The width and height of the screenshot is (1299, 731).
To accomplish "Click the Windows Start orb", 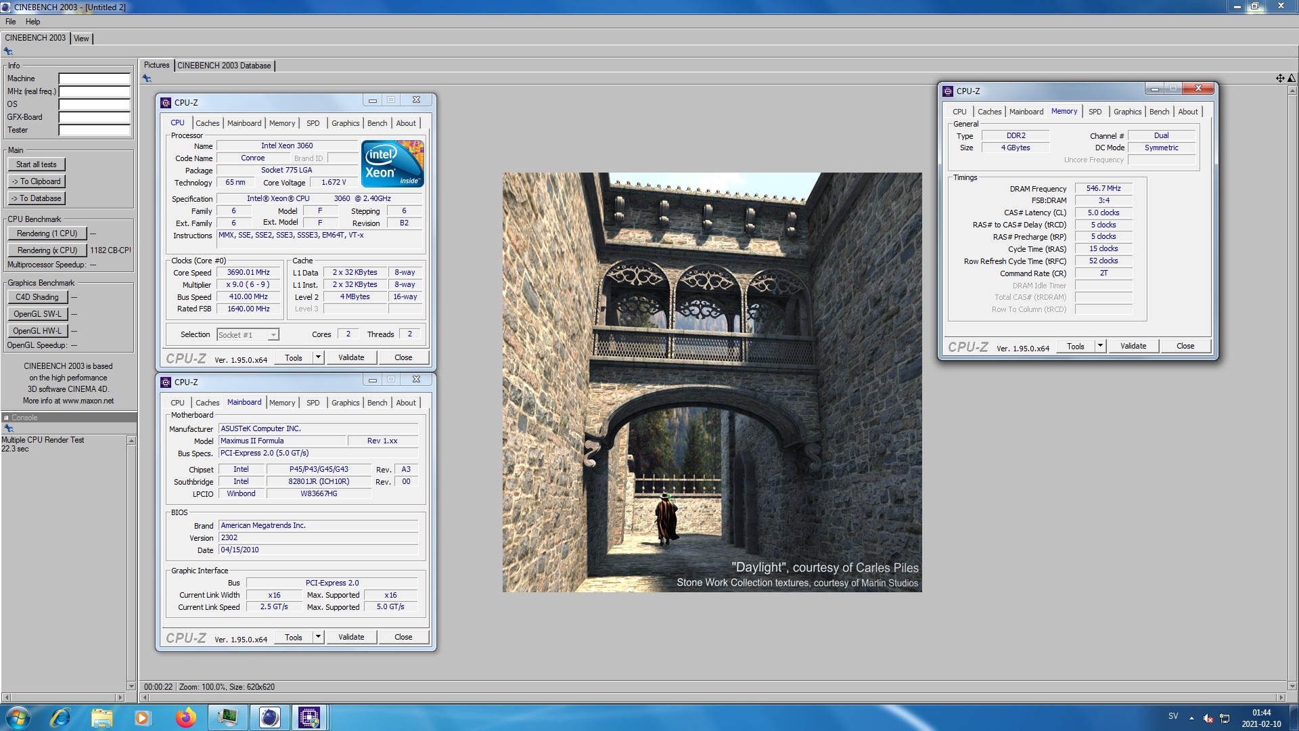I will (18, 717).
